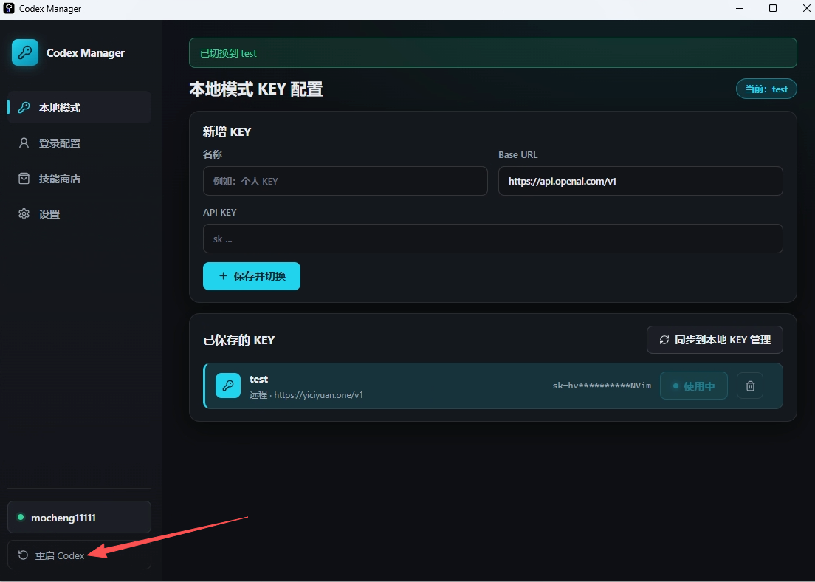Image resolution: width=815 pixels, height=582 pixels.
Task: Open the 技能商店 section
Action: coord(79,179)
